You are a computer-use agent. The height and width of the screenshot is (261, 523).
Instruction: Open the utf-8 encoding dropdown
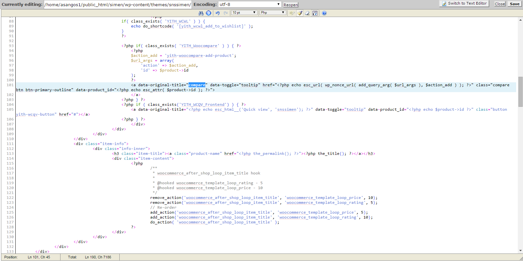pos(250,4)
